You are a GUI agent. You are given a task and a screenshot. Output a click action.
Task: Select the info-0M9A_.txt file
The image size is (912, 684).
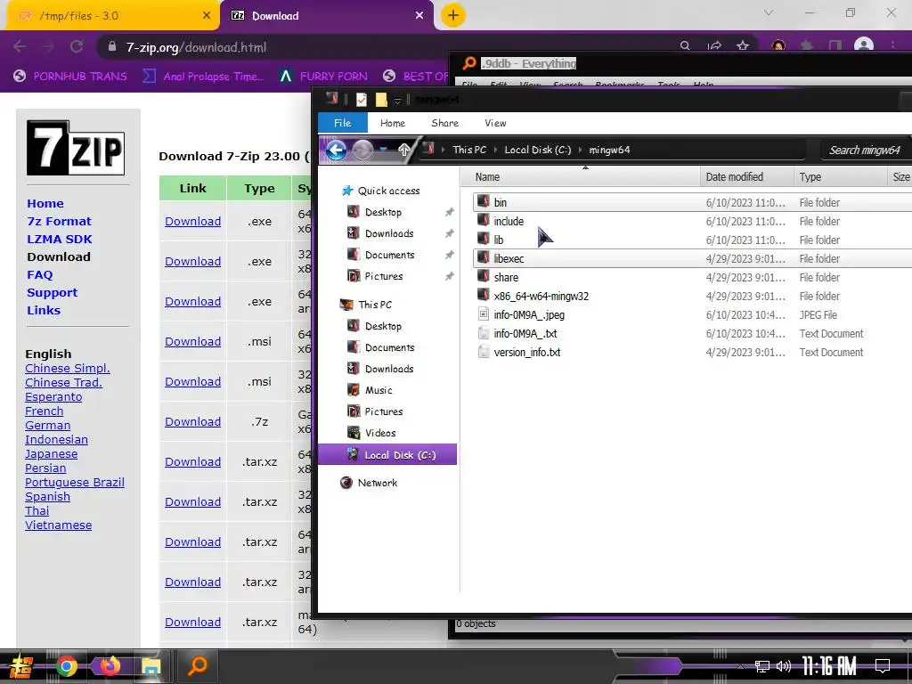[x=525, y=333]
